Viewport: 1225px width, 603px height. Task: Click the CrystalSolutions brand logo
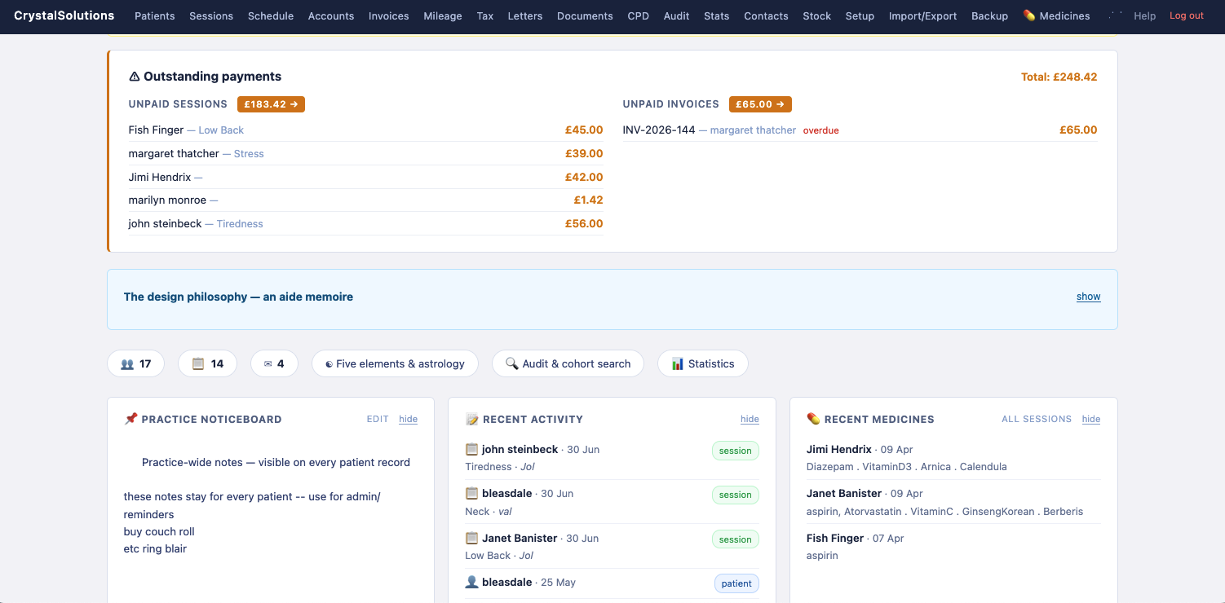coord(64,15)
